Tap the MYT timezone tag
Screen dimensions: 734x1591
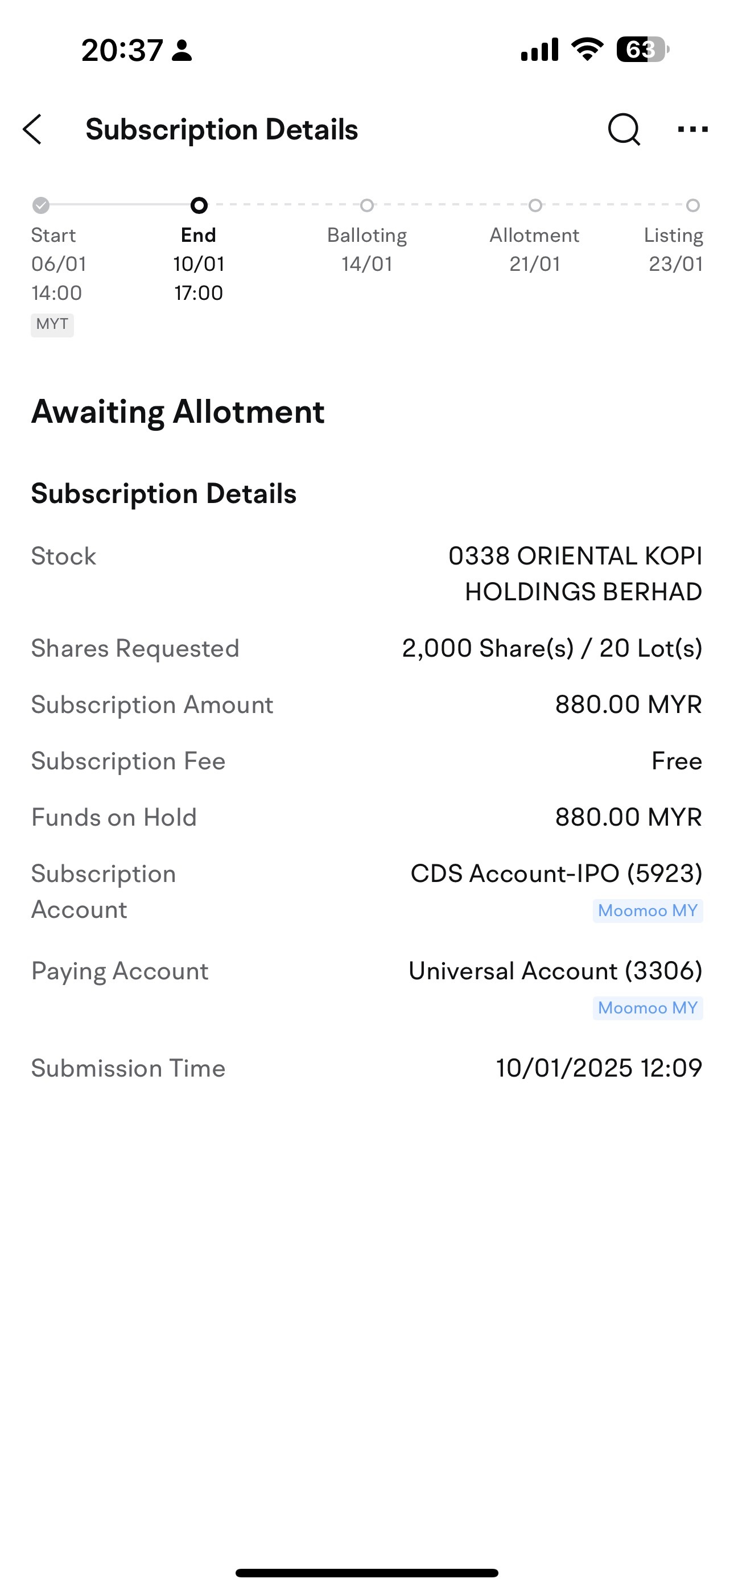(52, 324)
